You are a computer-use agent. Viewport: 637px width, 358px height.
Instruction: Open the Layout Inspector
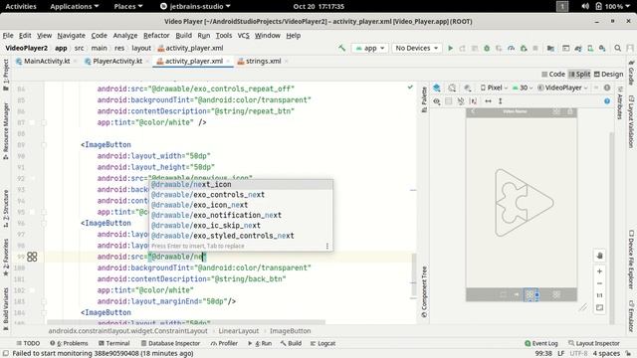point(594,343)
